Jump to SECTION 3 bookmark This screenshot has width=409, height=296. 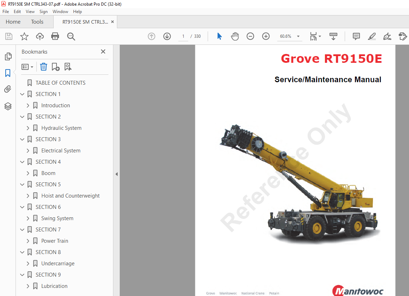tap(48, 139)
